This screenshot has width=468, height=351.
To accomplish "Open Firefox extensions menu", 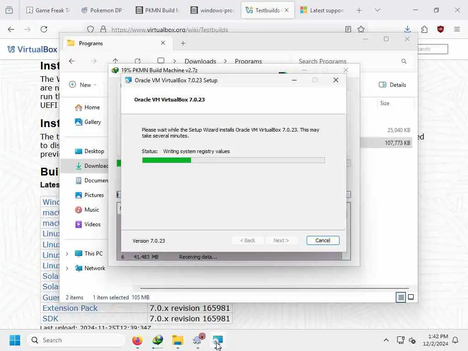I will pos(424,29).
